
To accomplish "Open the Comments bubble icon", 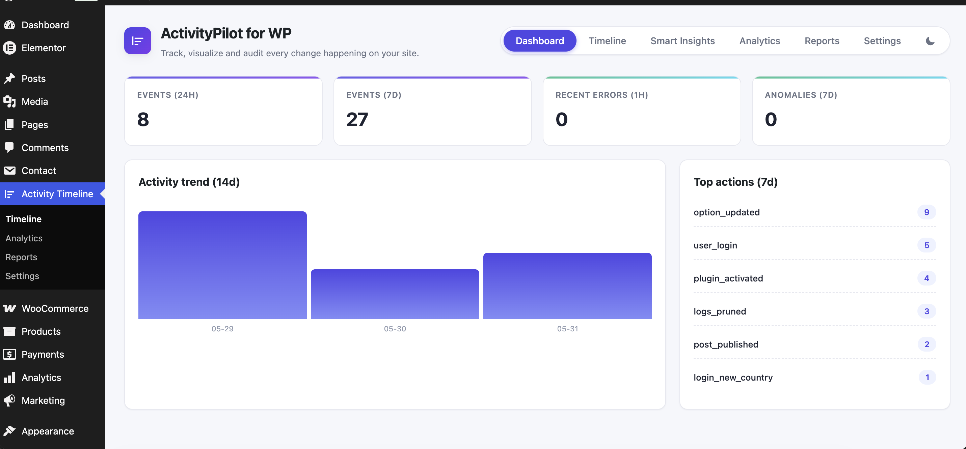I will 10,148.
